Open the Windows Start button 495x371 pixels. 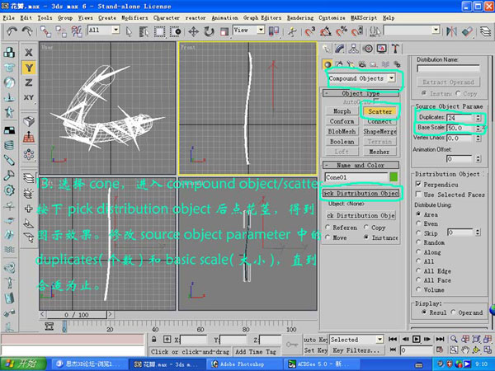coord(22,364)
